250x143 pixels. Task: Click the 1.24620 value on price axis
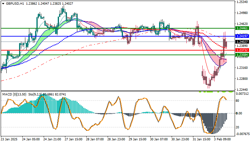pyautogui.click(x=242, y=24)
